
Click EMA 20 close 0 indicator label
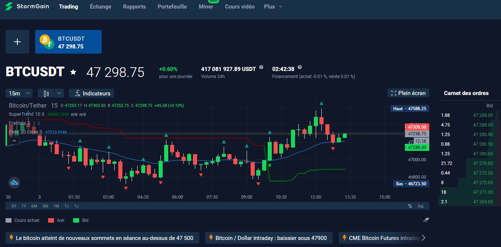click(x=26, y=132)
